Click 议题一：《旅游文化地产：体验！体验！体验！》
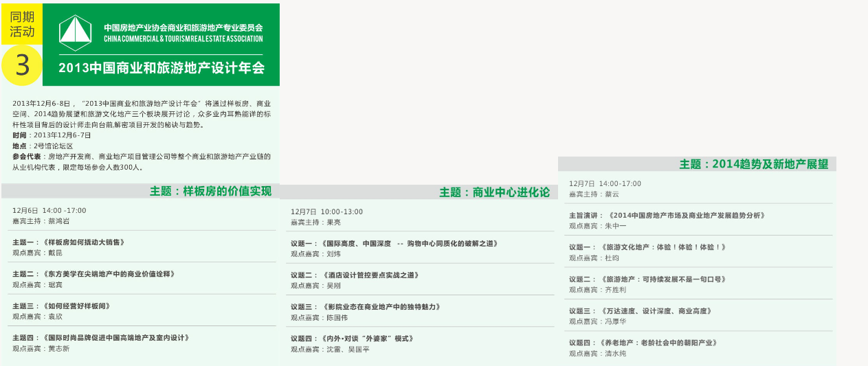The image size is (868, 366). [647, 247]
